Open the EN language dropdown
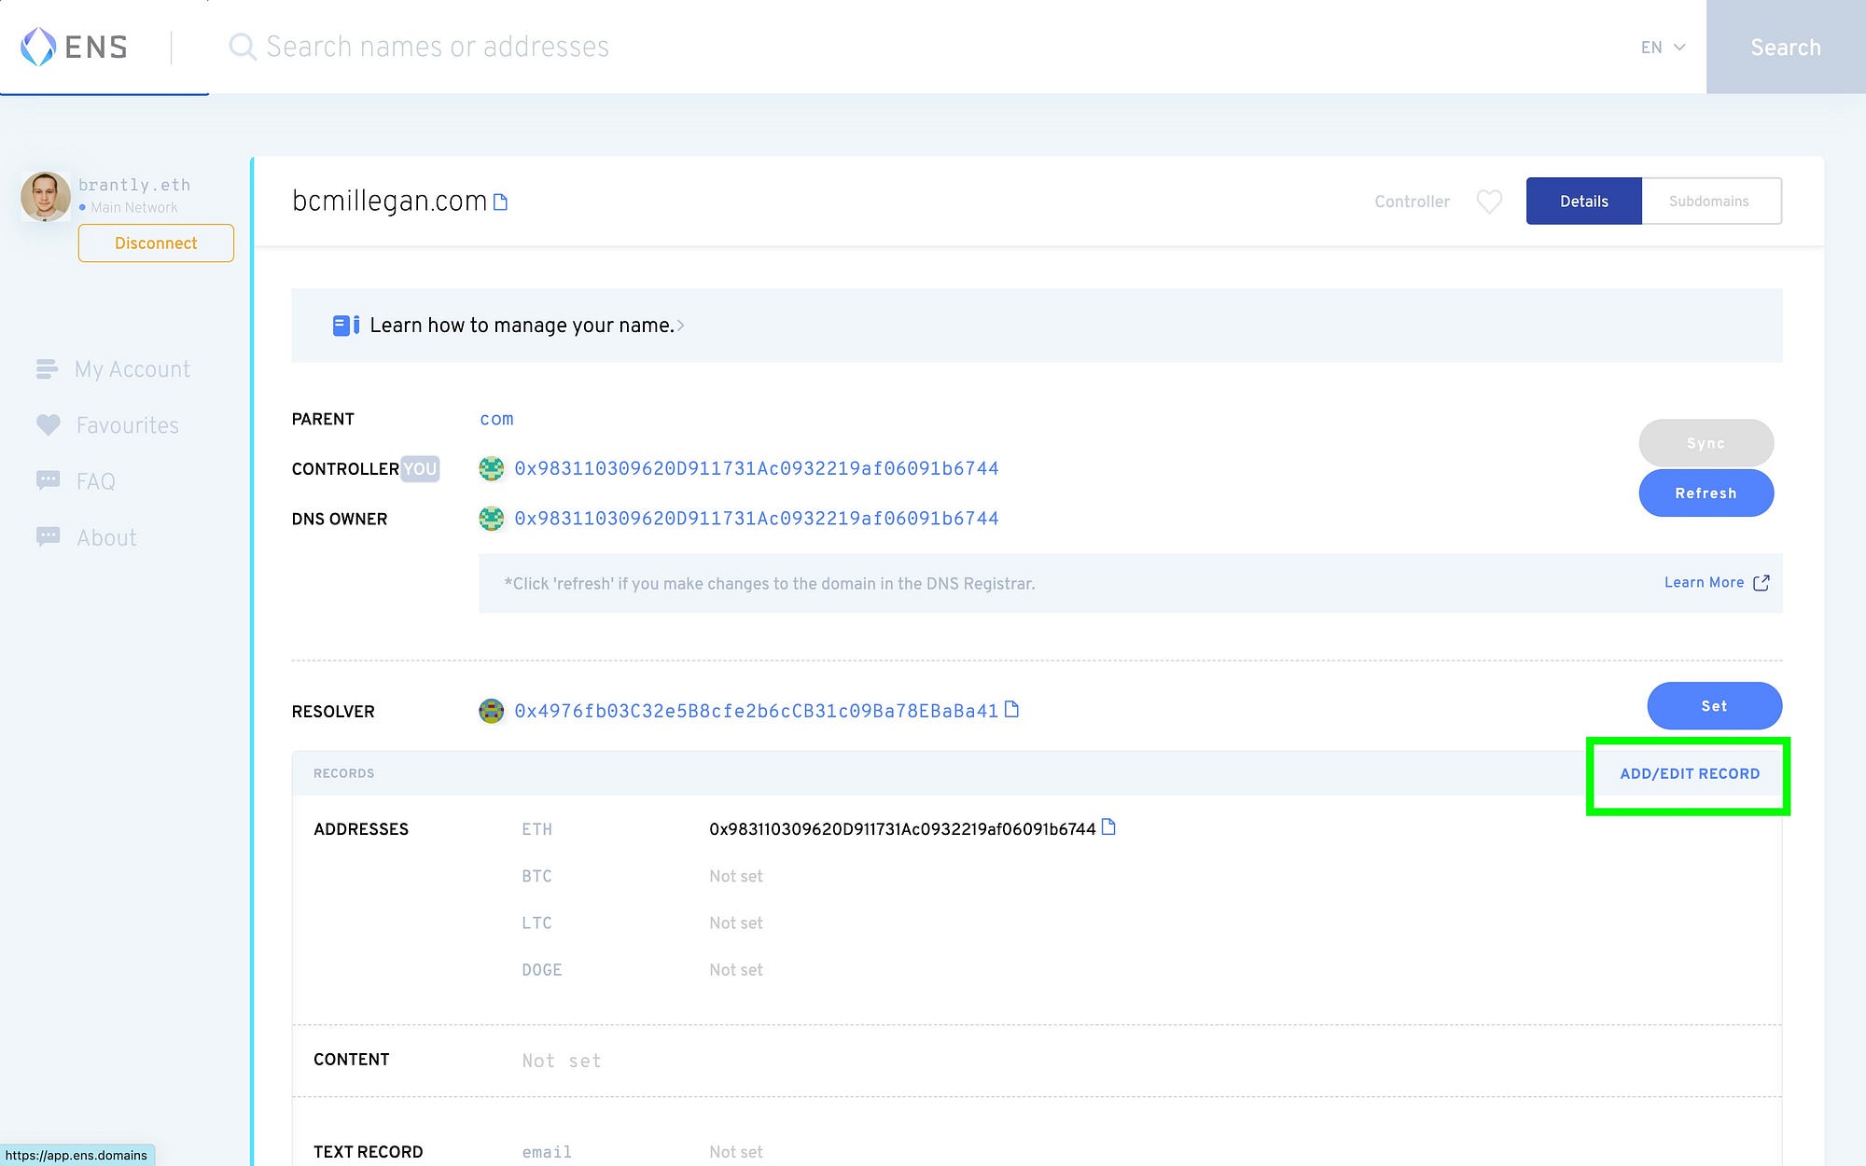1866x1166 pixels. pyautogui.click(x=1663, y=48)
